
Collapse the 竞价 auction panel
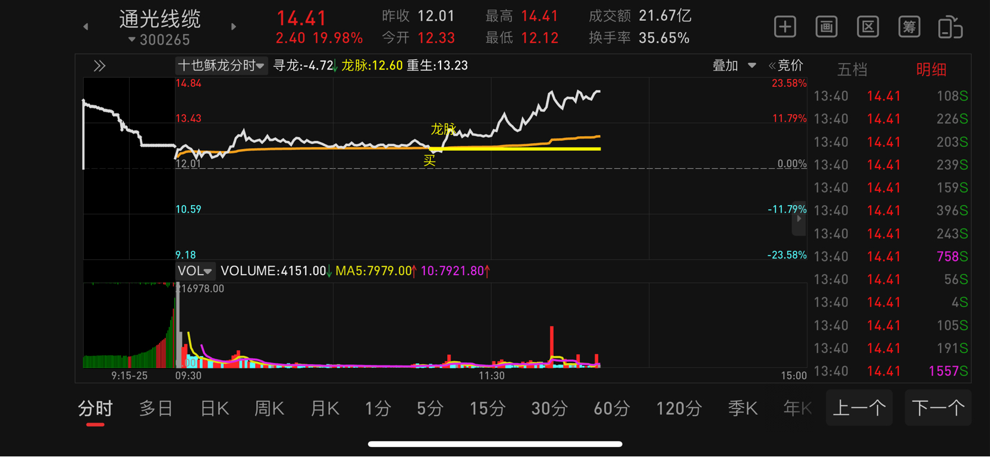coord(785,65)
